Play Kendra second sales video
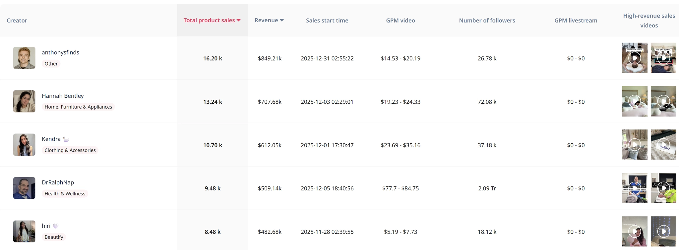 [663, 145]
